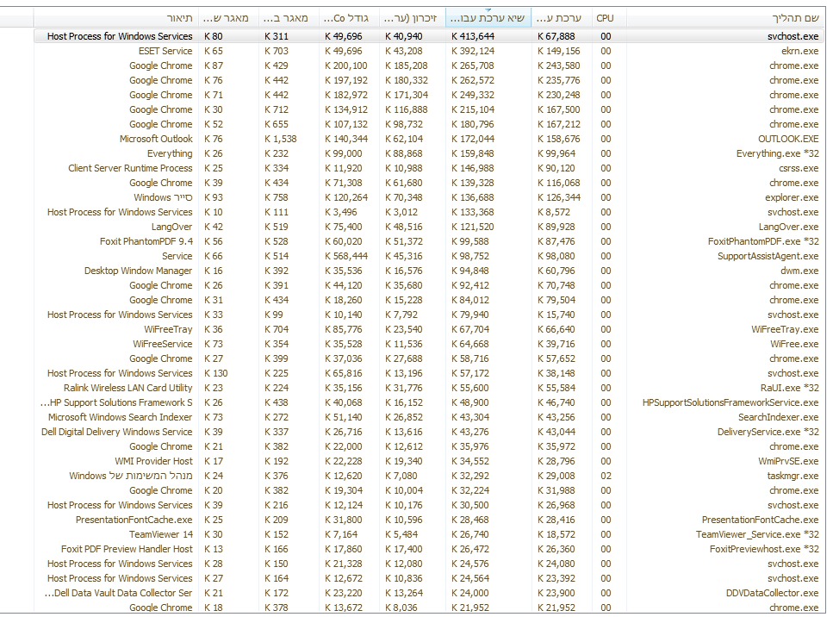
Task: Select the WiFree.exe process
Action: pyautogui.click(x=794, y=344)
